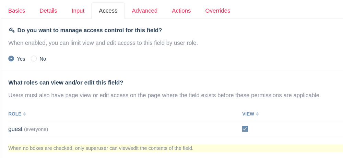Select the No radio button
The image size is (343, 158).
coord(34,59)
